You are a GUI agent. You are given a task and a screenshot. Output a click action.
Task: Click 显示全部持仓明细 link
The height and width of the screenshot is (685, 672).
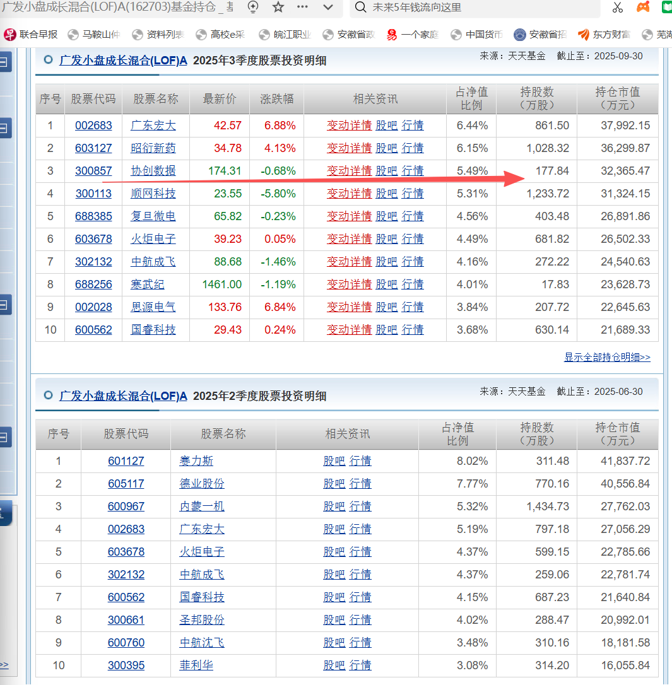point(607,358)
